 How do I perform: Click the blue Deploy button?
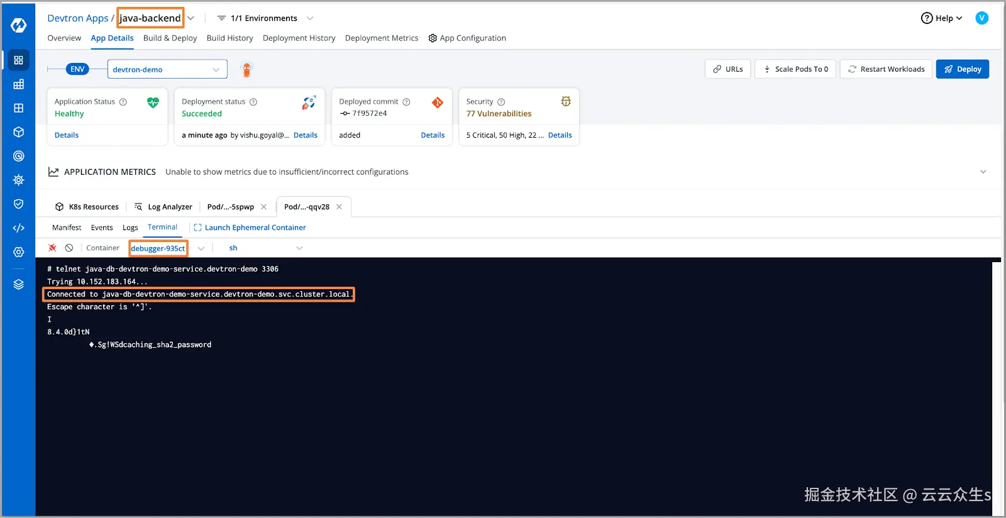coord(963,69)
